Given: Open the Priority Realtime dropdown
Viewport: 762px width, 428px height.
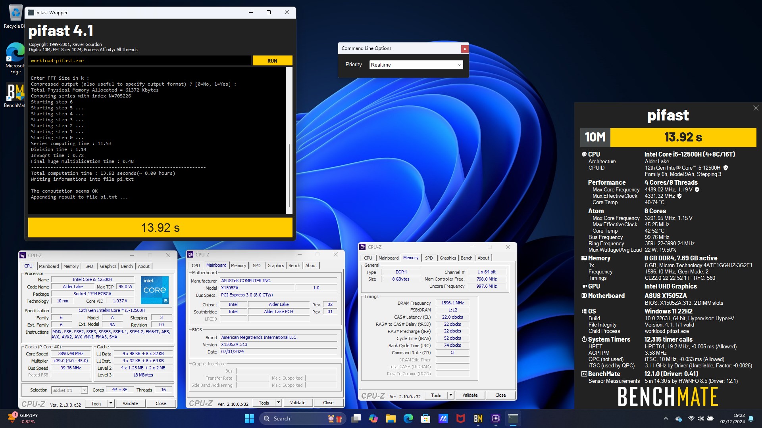Looking at the screenshot, I should [x=416, y=65].
